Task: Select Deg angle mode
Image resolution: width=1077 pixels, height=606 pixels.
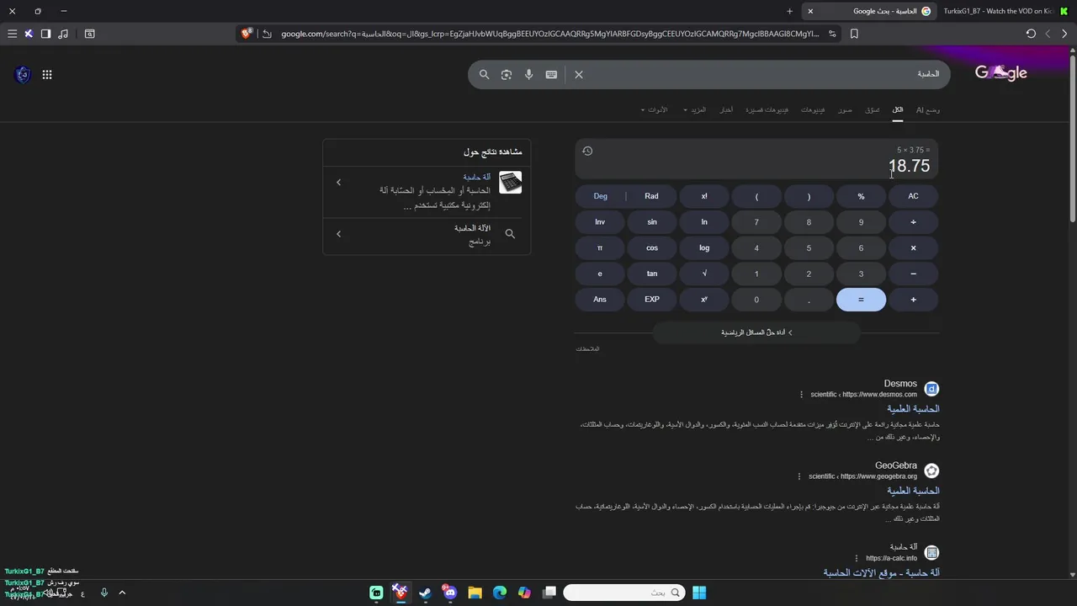Action: click(x=600, y=196)
